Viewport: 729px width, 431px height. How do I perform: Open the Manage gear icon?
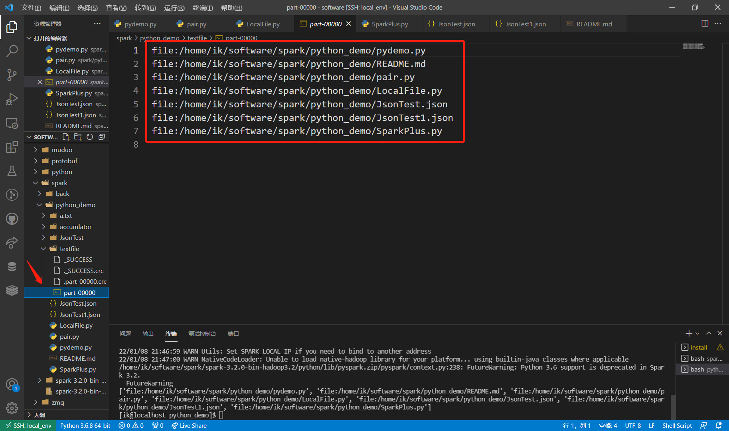point(12,408)
